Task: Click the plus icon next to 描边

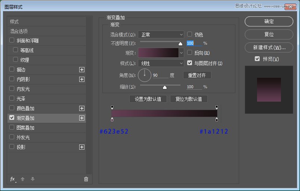Action: click(82, 70)
